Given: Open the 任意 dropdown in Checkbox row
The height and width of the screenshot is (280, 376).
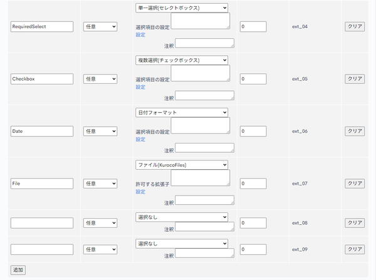Looking at the screenshot, I should point(100,79).
